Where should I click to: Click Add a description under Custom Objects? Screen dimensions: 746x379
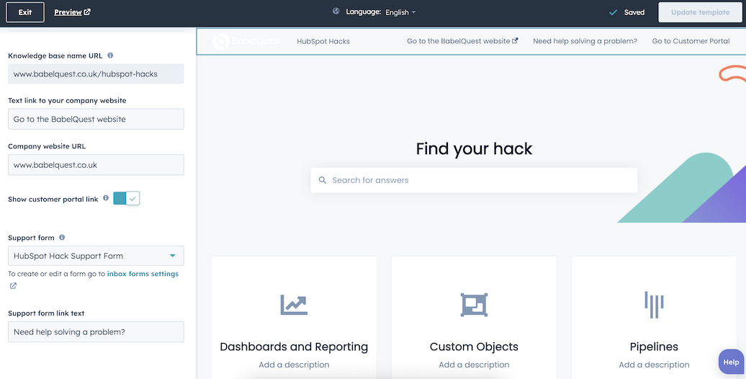(x=474, y=365)
